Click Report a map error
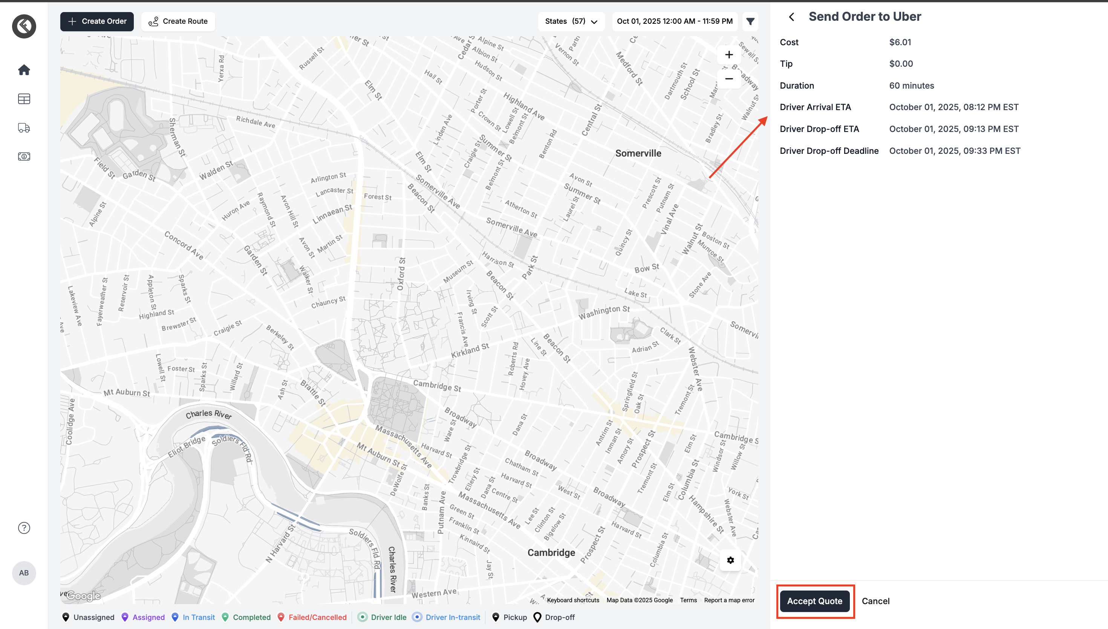This screenshot has width=1108, height=629. pos(730,600)
